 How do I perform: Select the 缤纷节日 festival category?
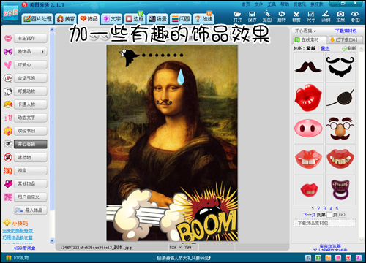tap(31, 131)
